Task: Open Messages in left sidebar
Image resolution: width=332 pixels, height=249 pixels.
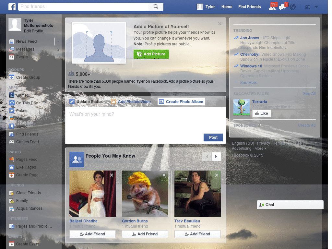Action: click(x=25, y=49)
